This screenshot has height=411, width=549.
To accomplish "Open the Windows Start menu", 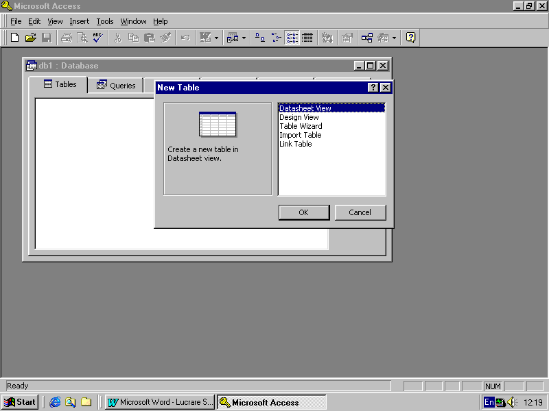I will [x=20, y=402].
